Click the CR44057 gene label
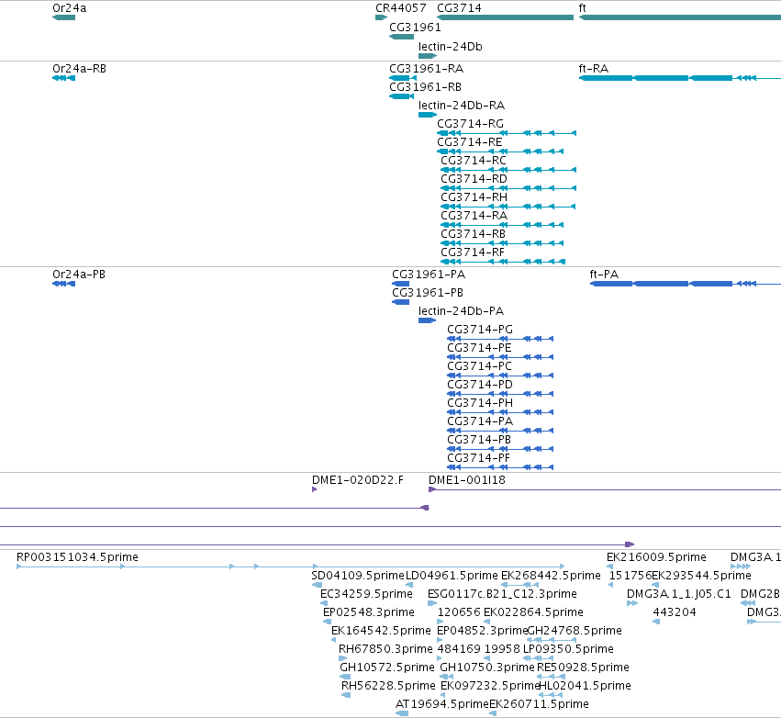The height and width of the screenshot is (718, 781). coord(401,8)
